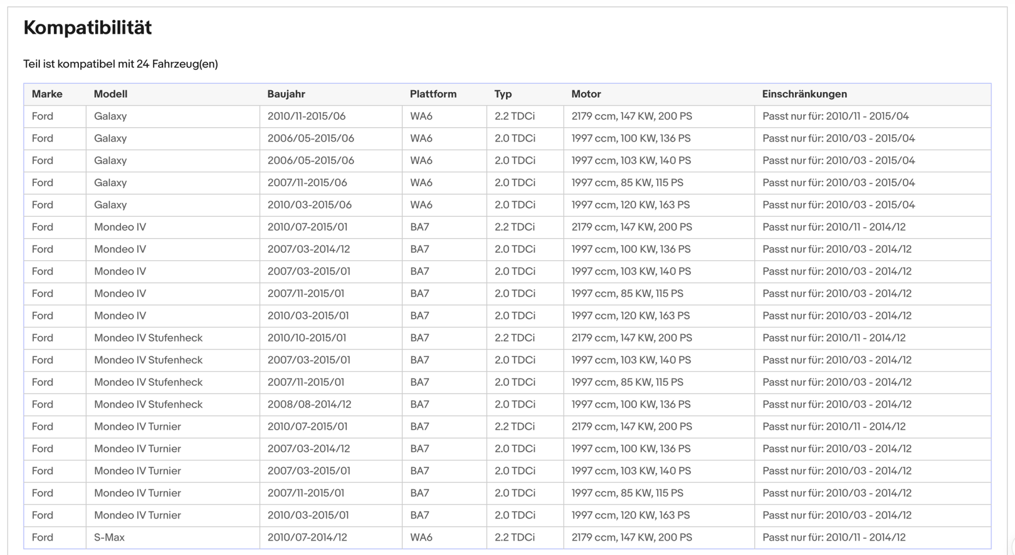Click Baujahr '2010/03-2015/06' in Galaxy row
Image resolution: width=1015 pixels, height=555 pixels.
click(310, 205)
